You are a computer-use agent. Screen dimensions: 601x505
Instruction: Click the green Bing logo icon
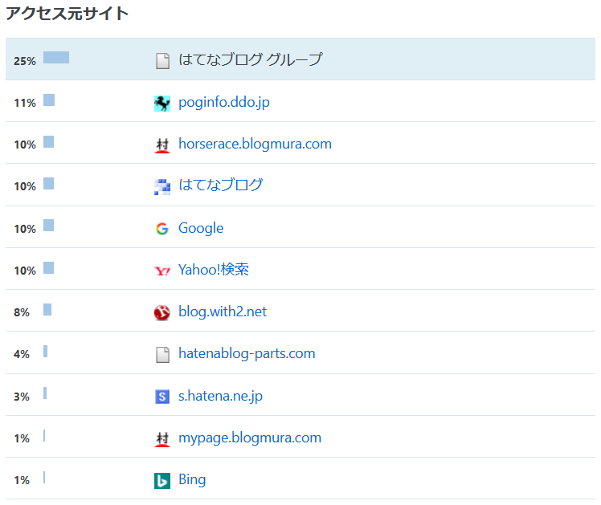point(162,481)
